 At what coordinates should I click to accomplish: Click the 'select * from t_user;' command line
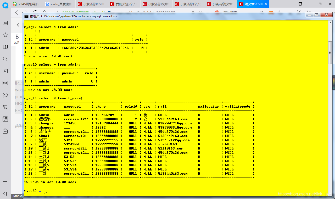pos(61,98)
